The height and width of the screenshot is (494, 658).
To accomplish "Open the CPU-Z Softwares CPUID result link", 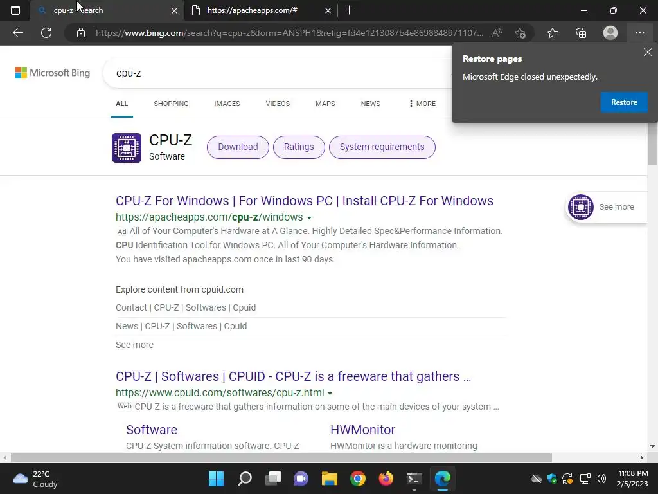I will [293, 376].
